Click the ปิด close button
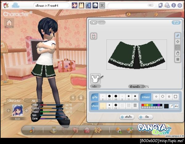 coord(146,117)
